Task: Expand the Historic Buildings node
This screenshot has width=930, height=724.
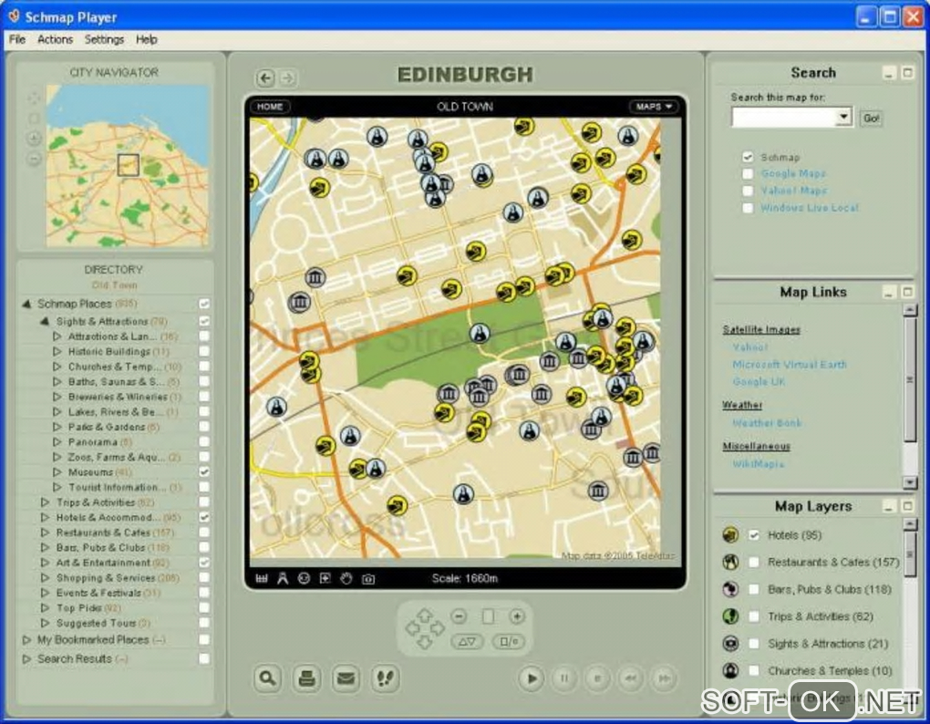Action: coord(57,351)
